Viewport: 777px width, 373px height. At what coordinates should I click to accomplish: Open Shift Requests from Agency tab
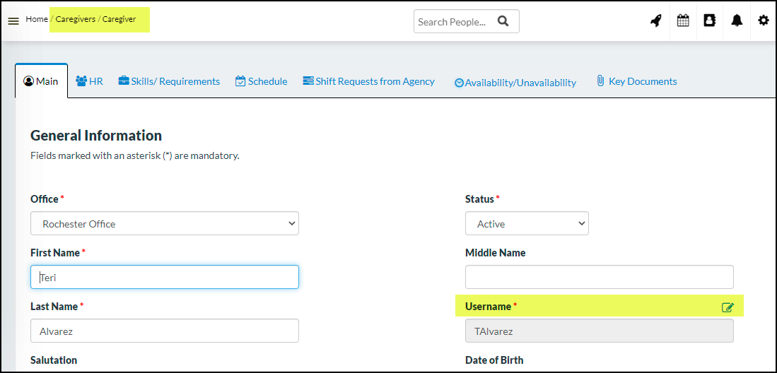[368, 81]
